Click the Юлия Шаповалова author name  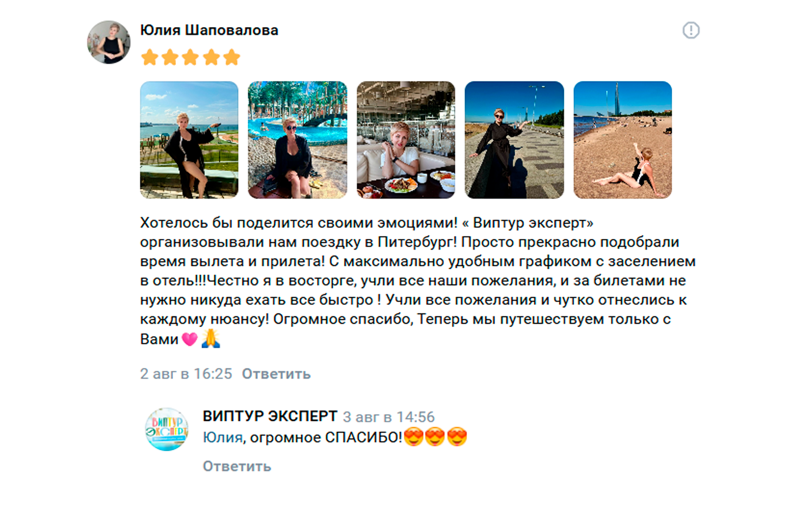click(x=209, y=30)
